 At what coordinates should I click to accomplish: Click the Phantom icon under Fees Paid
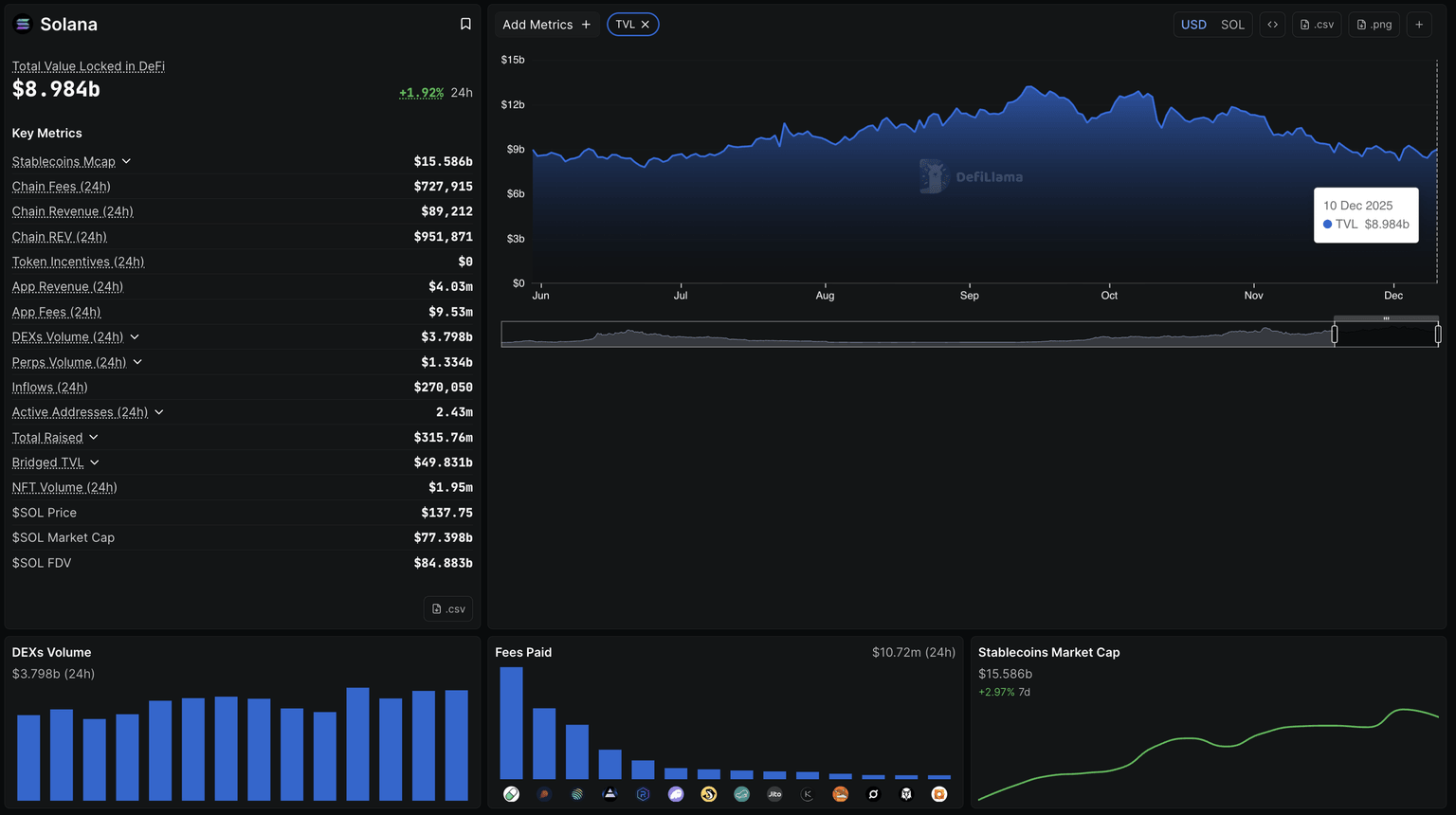pos(676,794)
